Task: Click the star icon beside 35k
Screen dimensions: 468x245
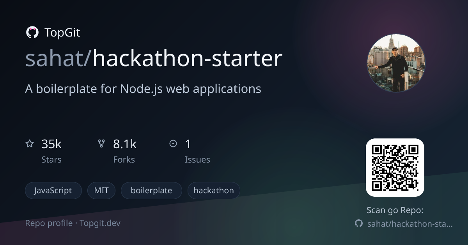Action: click(30, 144)
